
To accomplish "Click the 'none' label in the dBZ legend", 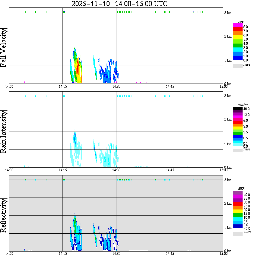I will pyautogui.click(x=247, y=232).
